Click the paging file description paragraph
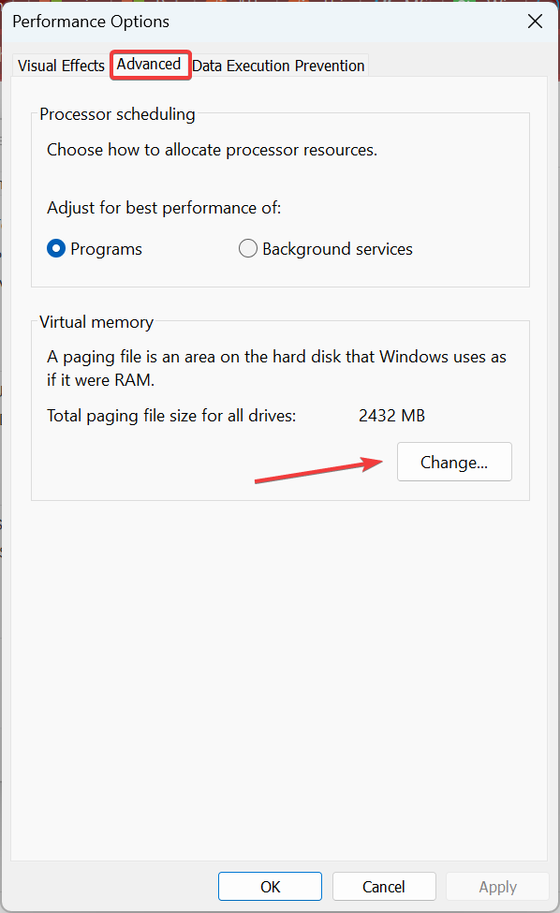 [276, 368]
